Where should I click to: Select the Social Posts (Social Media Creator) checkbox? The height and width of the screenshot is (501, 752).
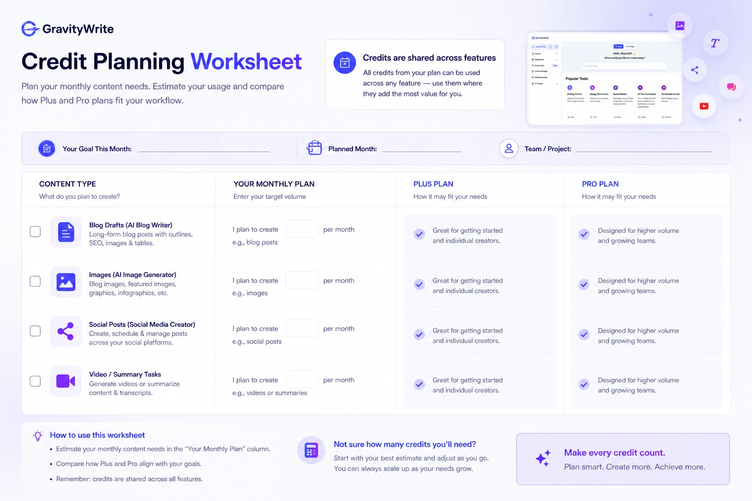click(x=35, y=331)
